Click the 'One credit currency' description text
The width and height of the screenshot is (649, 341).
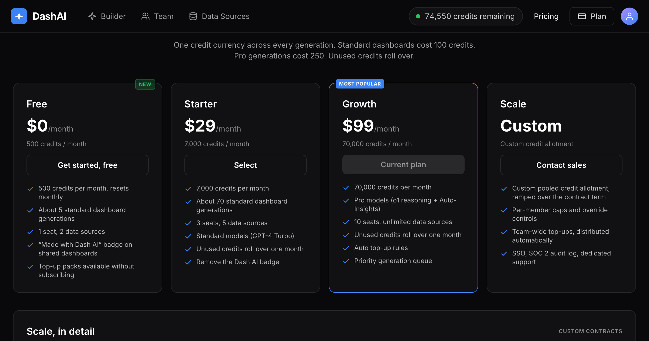325,50
